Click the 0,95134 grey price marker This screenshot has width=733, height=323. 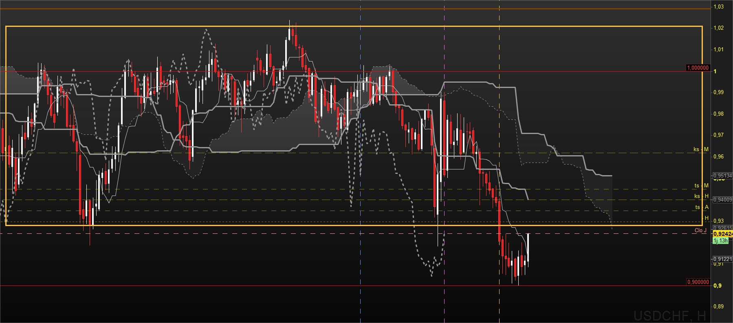pos(722,176)
